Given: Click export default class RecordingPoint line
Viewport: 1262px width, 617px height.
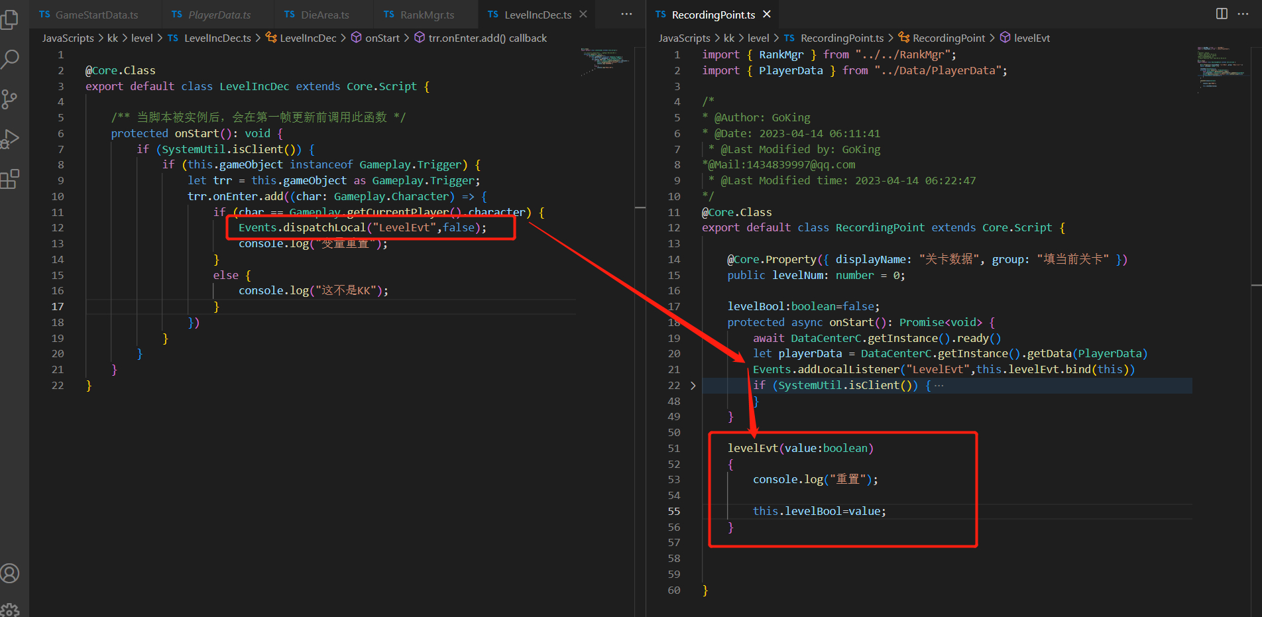Looking at the screenshot, I should [884, 228].
